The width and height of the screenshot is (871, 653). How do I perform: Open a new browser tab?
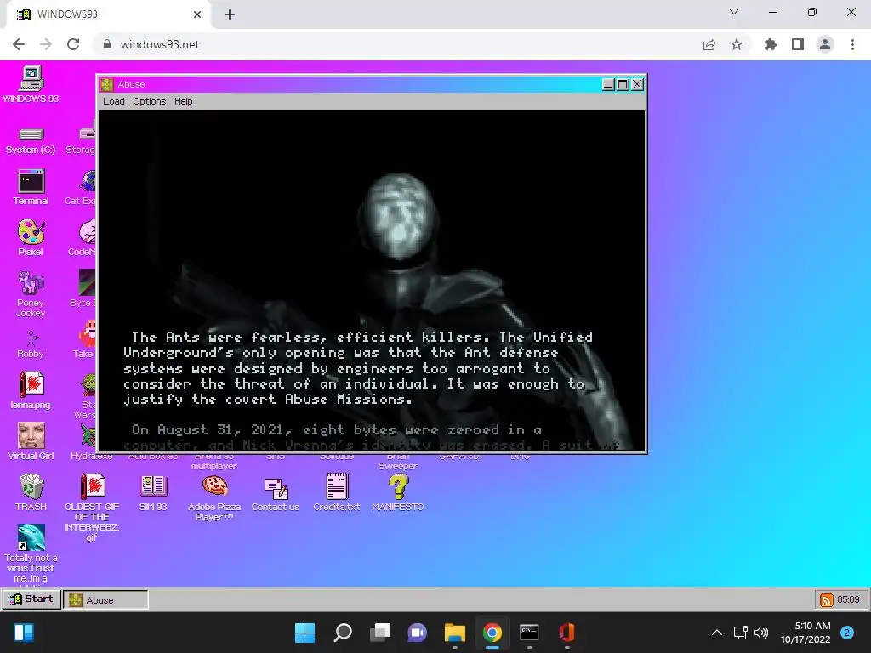click(230, 14)
